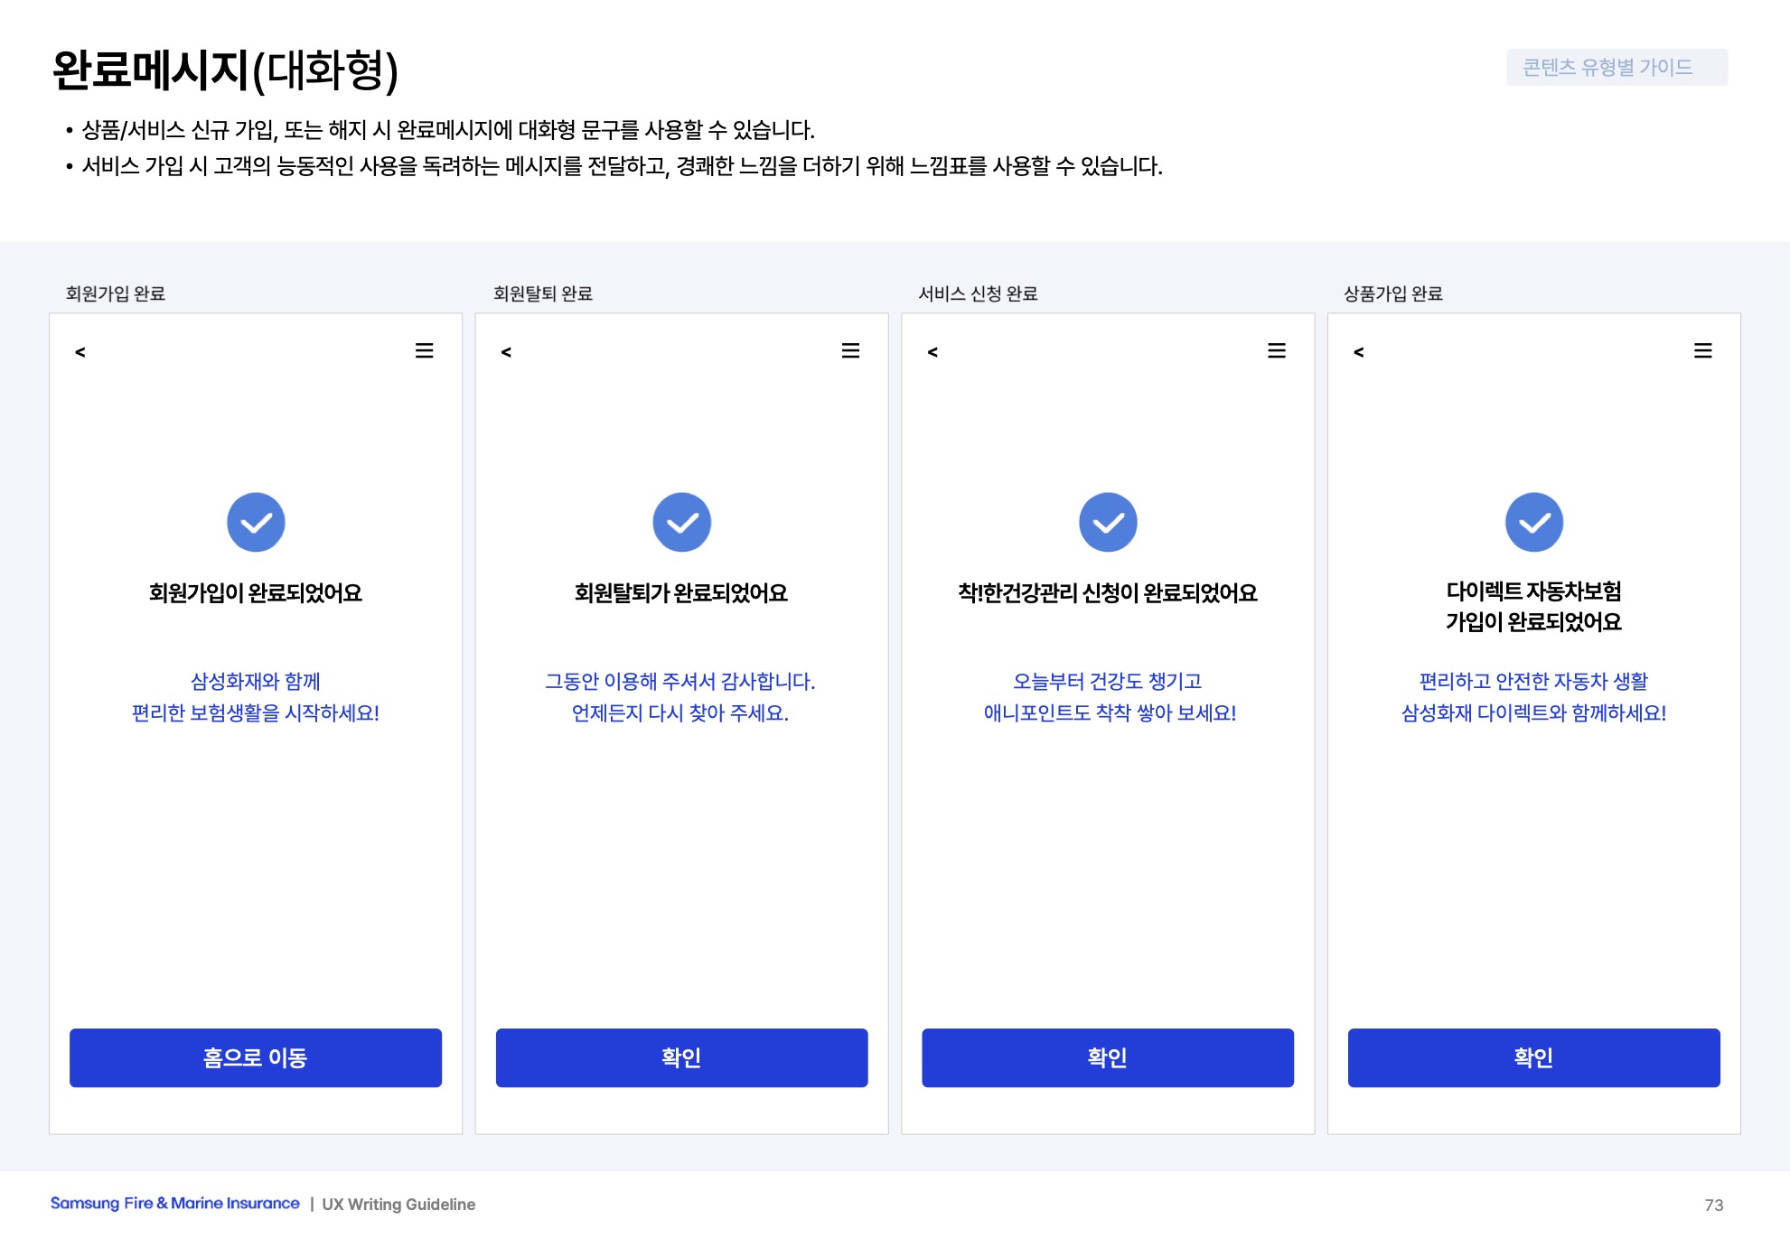Open hamburger menu in 회원가입 완료 screen
Image resolution: width=1790 pixels, height=1238 pixels.
point(424,350)
